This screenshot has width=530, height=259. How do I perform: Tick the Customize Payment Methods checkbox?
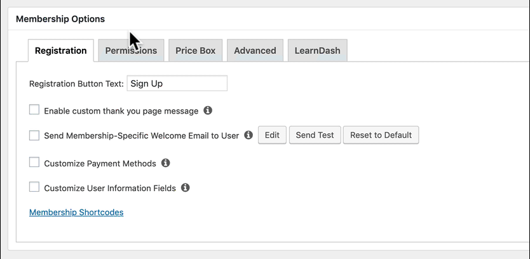[x=34, y=163]
